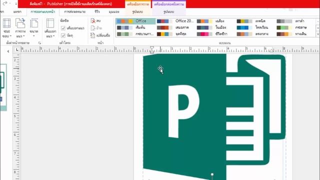Select the Page Design (การออกแบบหน้า) tab
The width and height of the screenshot is (320, 180).
pos(43,11)
